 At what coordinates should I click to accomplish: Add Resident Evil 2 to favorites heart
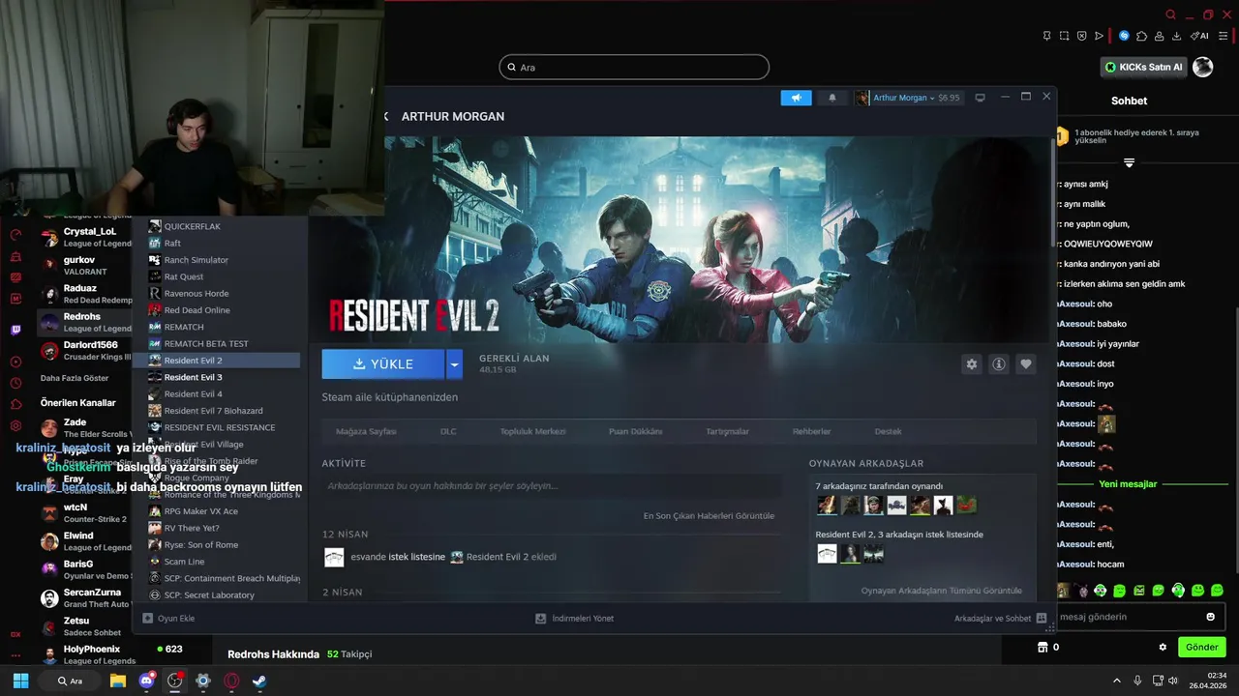coord(1026,364)
